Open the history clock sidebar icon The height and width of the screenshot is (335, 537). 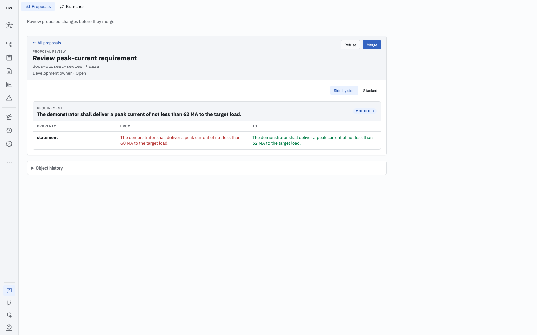(9, 130)
